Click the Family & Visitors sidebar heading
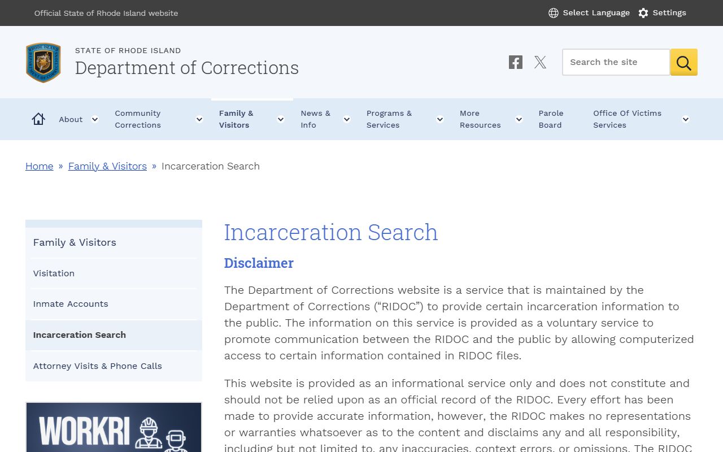The height and width of the screenshot is (452, 723). (x=114, y=242)
